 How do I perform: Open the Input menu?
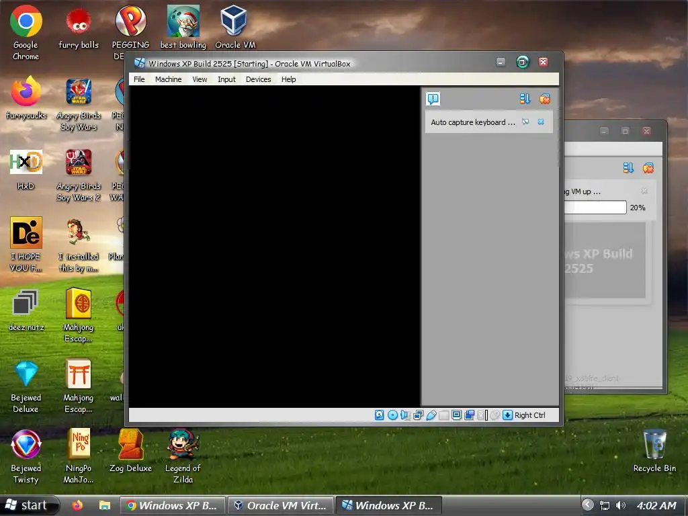pyautogui.click(x=226, y=79)
